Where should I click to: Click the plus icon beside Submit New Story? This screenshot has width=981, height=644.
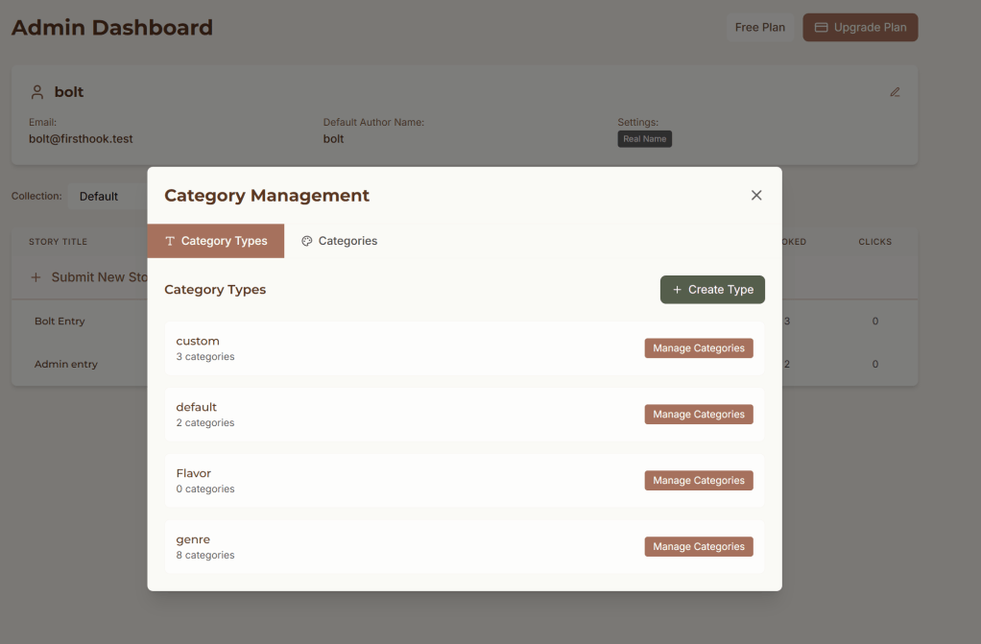[36, 277]
